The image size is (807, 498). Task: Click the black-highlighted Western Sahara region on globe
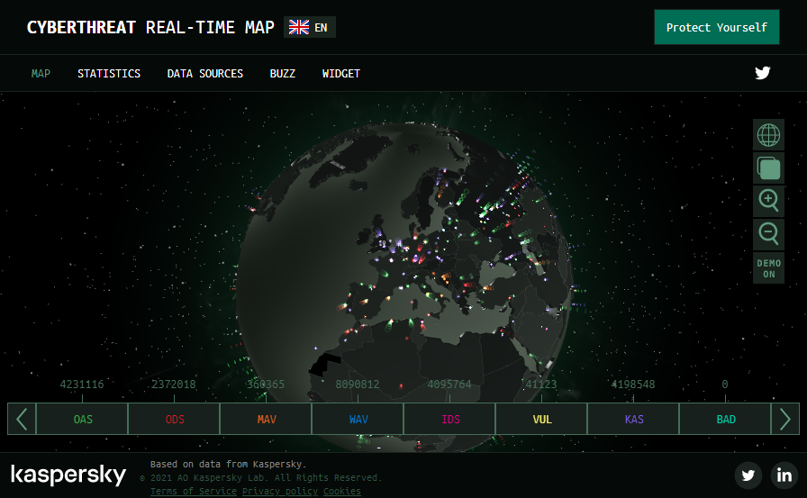tap(323, 364)
